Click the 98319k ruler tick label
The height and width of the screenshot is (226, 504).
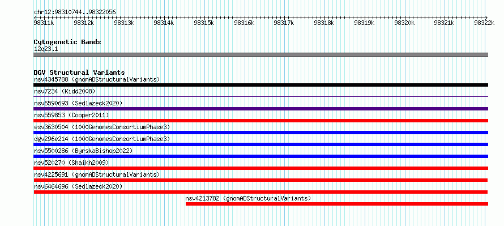(365, 23)
